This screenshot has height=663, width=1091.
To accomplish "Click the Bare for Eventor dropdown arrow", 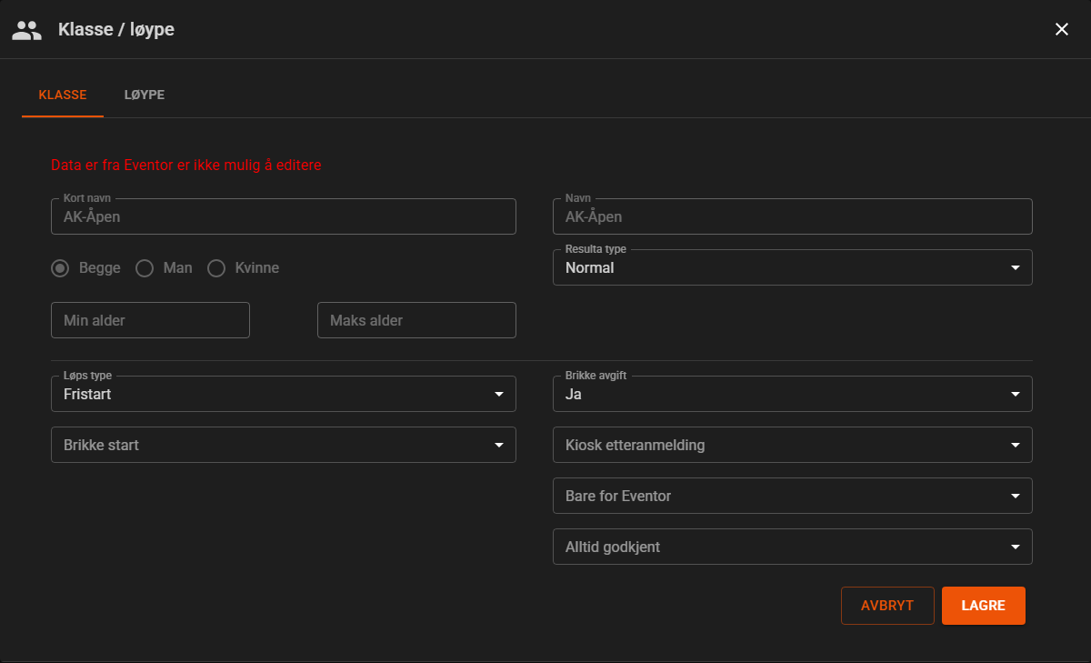I will [x=1015, y=496].
